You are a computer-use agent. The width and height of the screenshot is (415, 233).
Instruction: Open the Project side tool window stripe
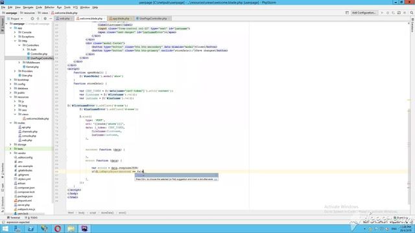pos(3,25)
